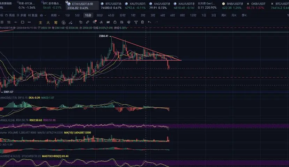Click the magnifier zoom tool with red dot

(x=95, y=22)
